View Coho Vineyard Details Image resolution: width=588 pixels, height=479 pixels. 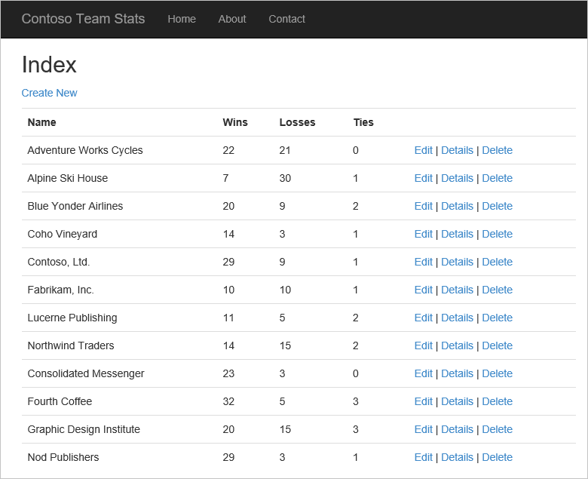457,234
